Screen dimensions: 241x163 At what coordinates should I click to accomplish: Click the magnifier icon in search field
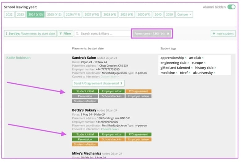(x=77, y=34)
